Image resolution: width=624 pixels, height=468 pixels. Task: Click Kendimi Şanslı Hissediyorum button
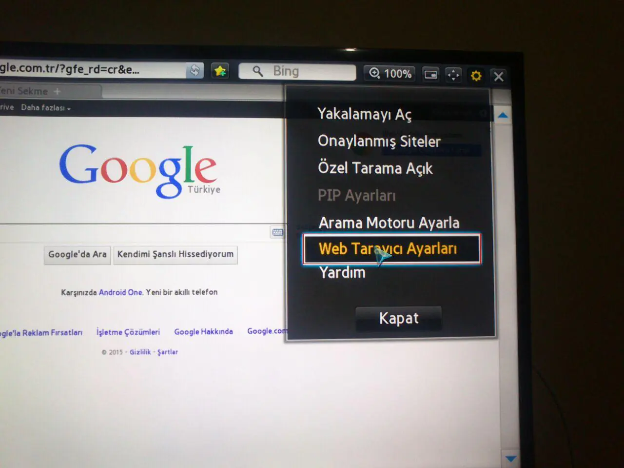[x=175, y=254]
